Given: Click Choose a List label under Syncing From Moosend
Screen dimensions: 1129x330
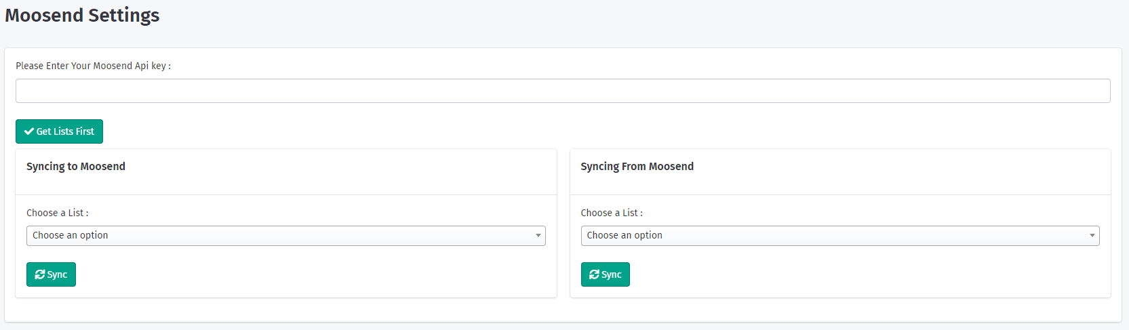Looking at the screenshot, I should click(612, 213).
